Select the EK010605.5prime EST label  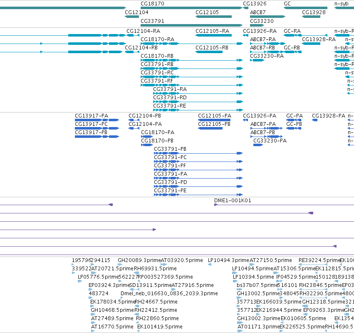click(303, 319)
